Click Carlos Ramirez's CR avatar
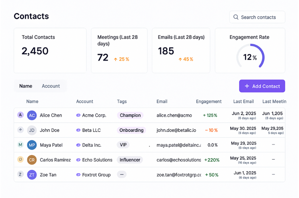 coord(32,160)
